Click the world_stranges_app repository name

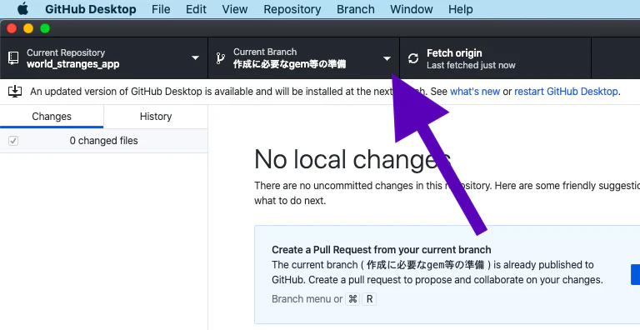click(73, 64)
